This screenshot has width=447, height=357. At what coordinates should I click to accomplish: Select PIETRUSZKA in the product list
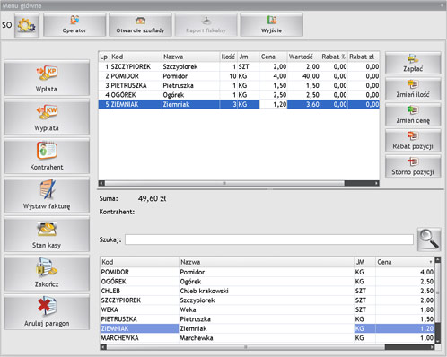[267, 319]
